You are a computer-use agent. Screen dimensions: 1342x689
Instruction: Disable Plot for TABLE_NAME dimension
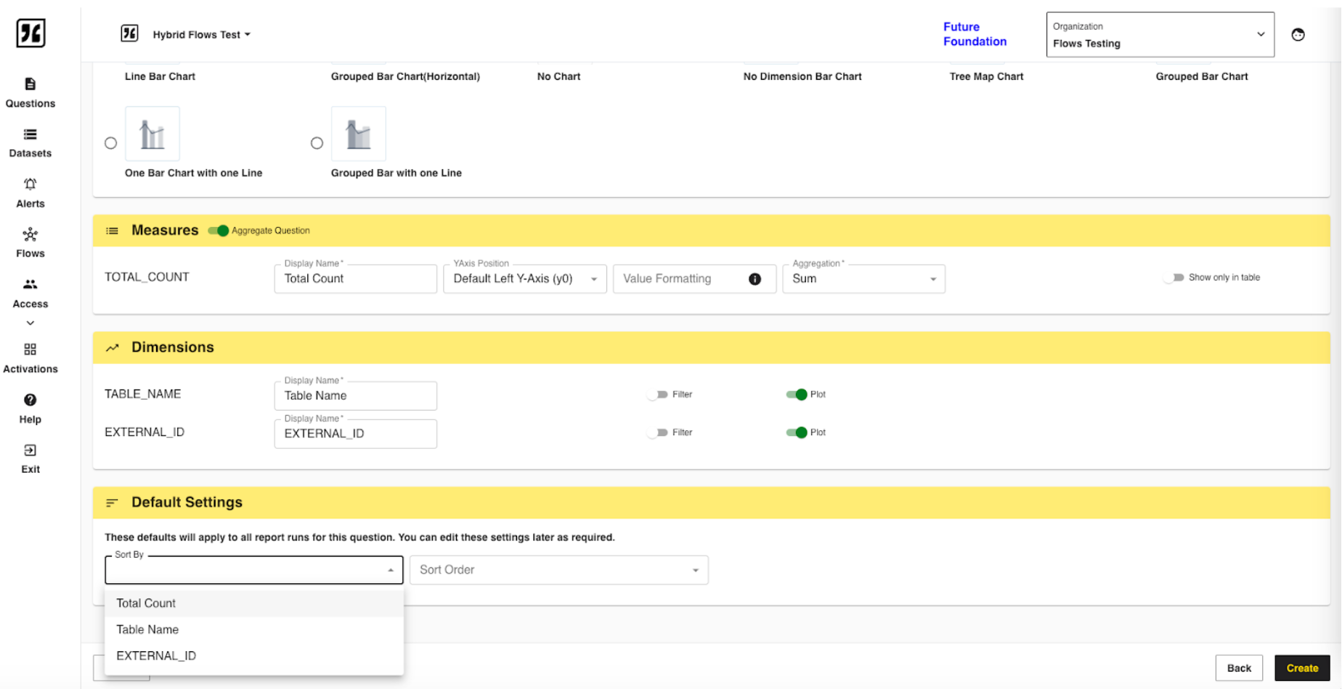pyautogui.click(x=797, y=395)
